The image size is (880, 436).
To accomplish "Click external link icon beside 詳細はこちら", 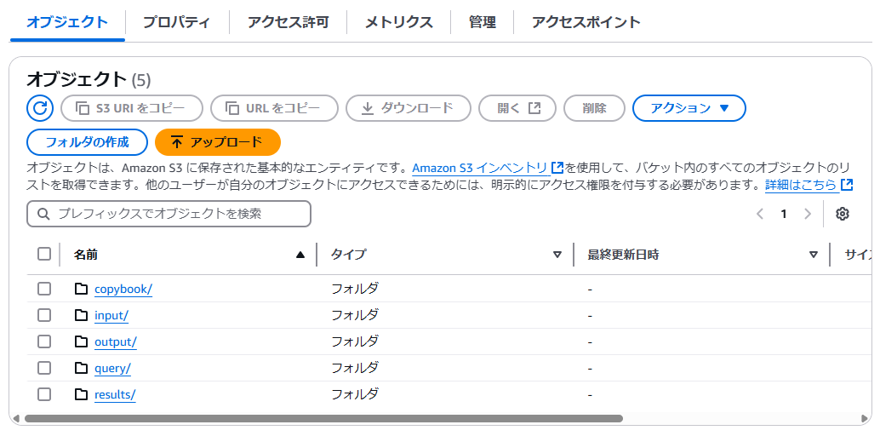I will click(x=847, y=184).
